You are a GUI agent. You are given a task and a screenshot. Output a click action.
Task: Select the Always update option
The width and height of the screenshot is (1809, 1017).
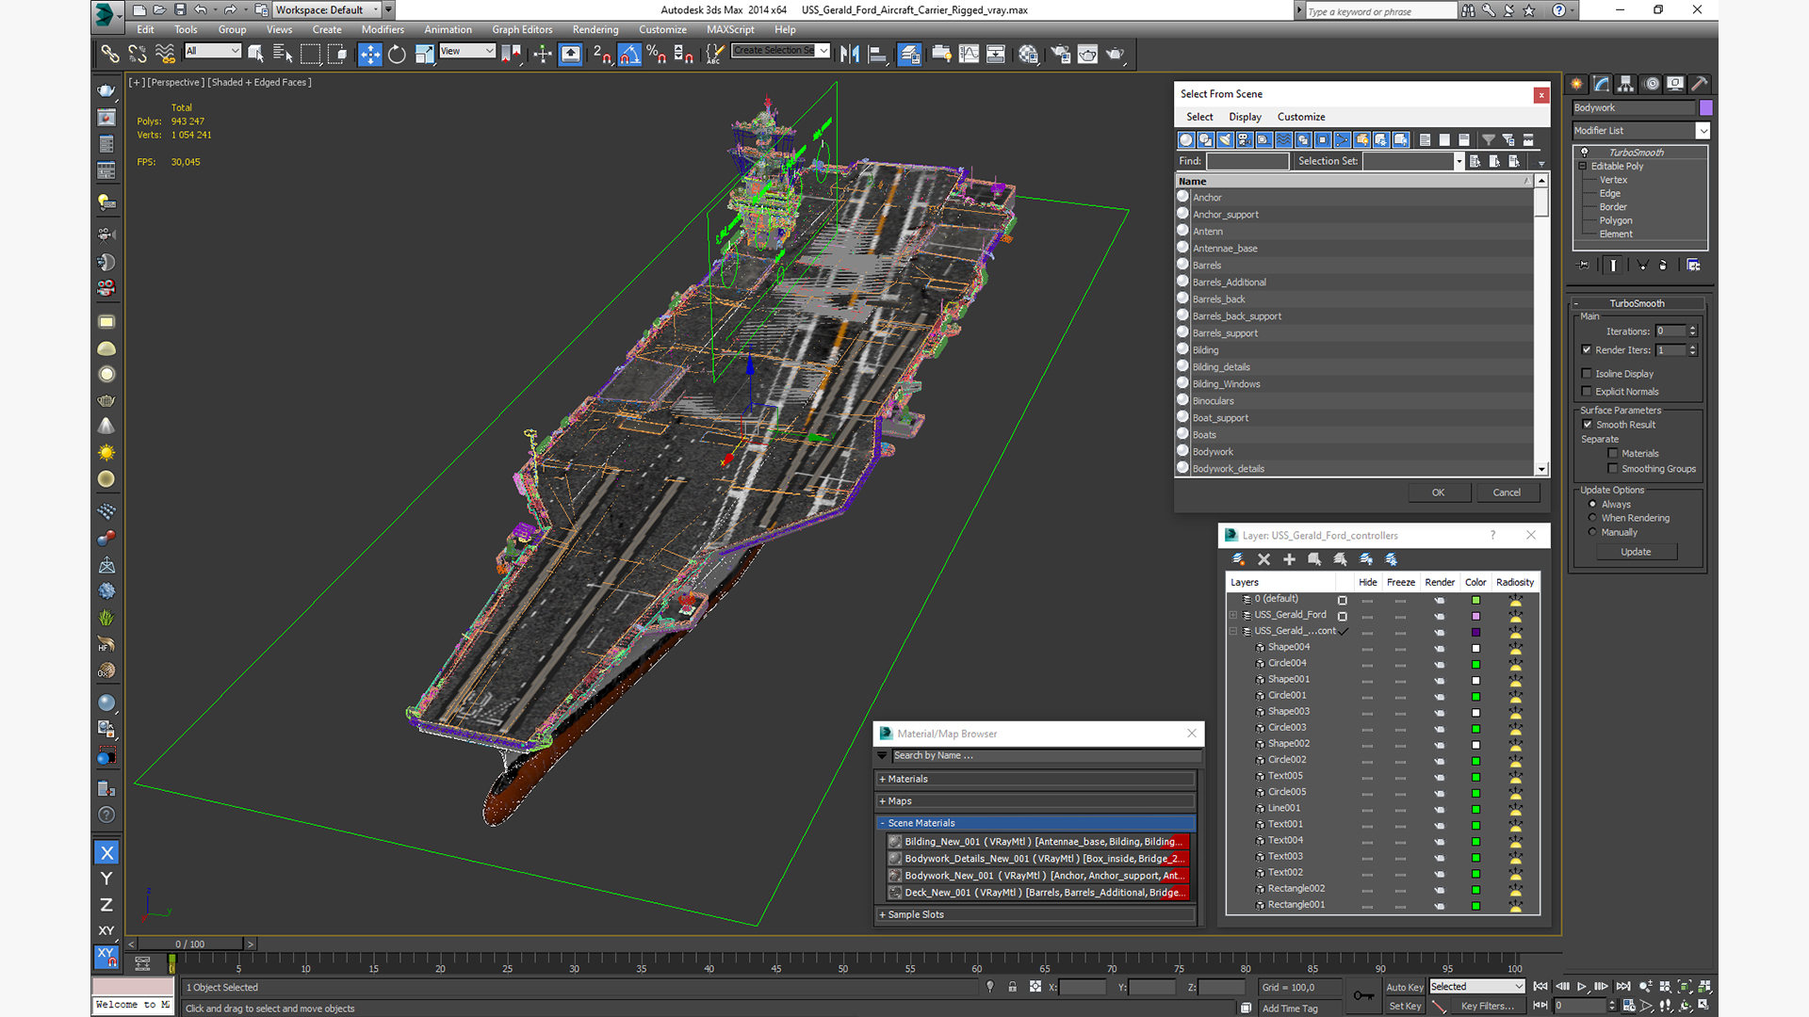click(x=1592, y=505)
